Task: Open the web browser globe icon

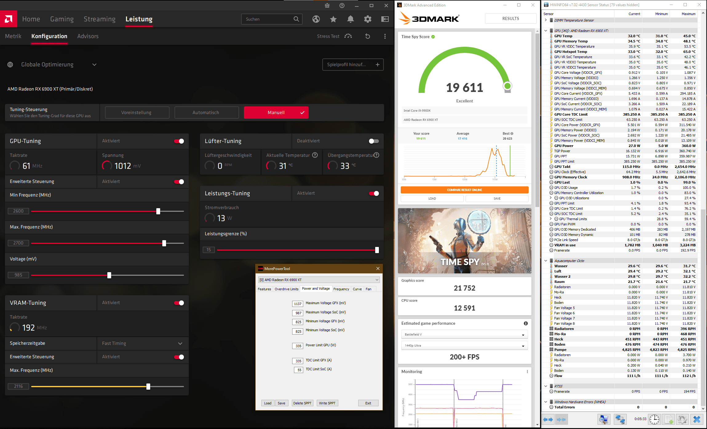Action: coord(316,19)
